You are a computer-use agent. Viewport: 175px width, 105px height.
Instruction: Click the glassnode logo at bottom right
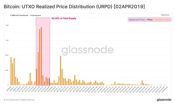pyautogui.click(x=164, y=100)
